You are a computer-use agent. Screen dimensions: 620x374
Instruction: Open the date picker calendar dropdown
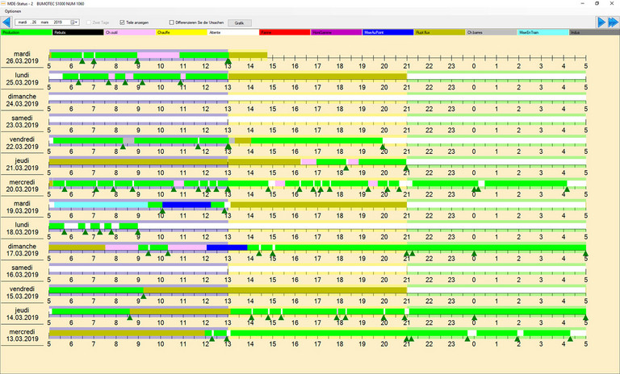(77, 23)
